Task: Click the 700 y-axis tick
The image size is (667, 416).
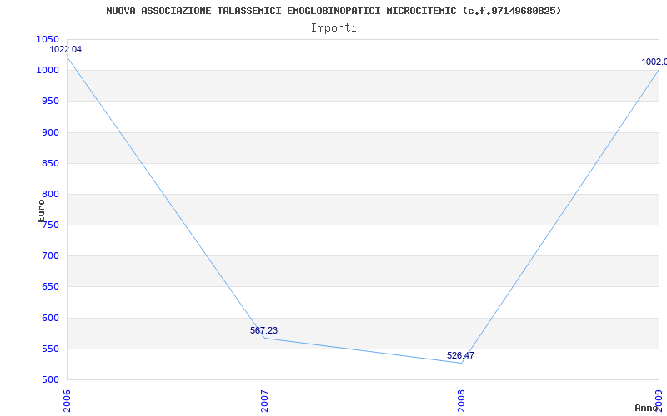Action: 50,256
